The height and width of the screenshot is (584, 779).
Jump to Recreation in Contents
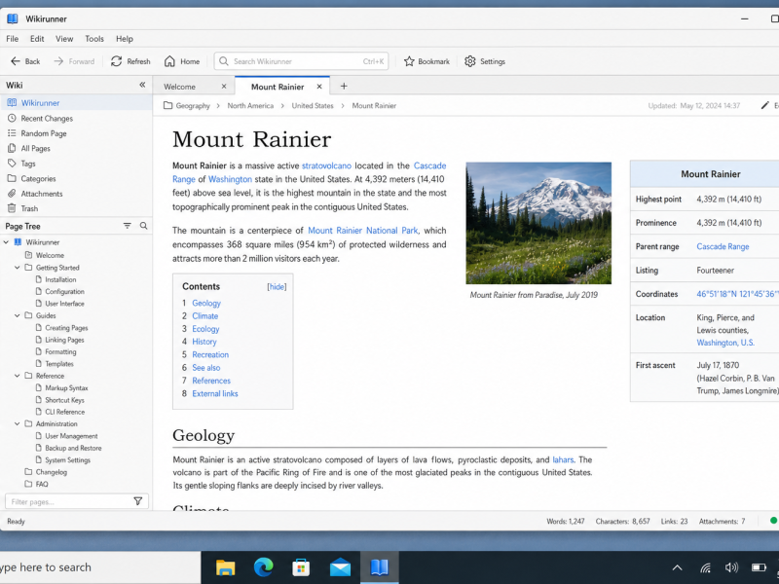tap(210, 354)
